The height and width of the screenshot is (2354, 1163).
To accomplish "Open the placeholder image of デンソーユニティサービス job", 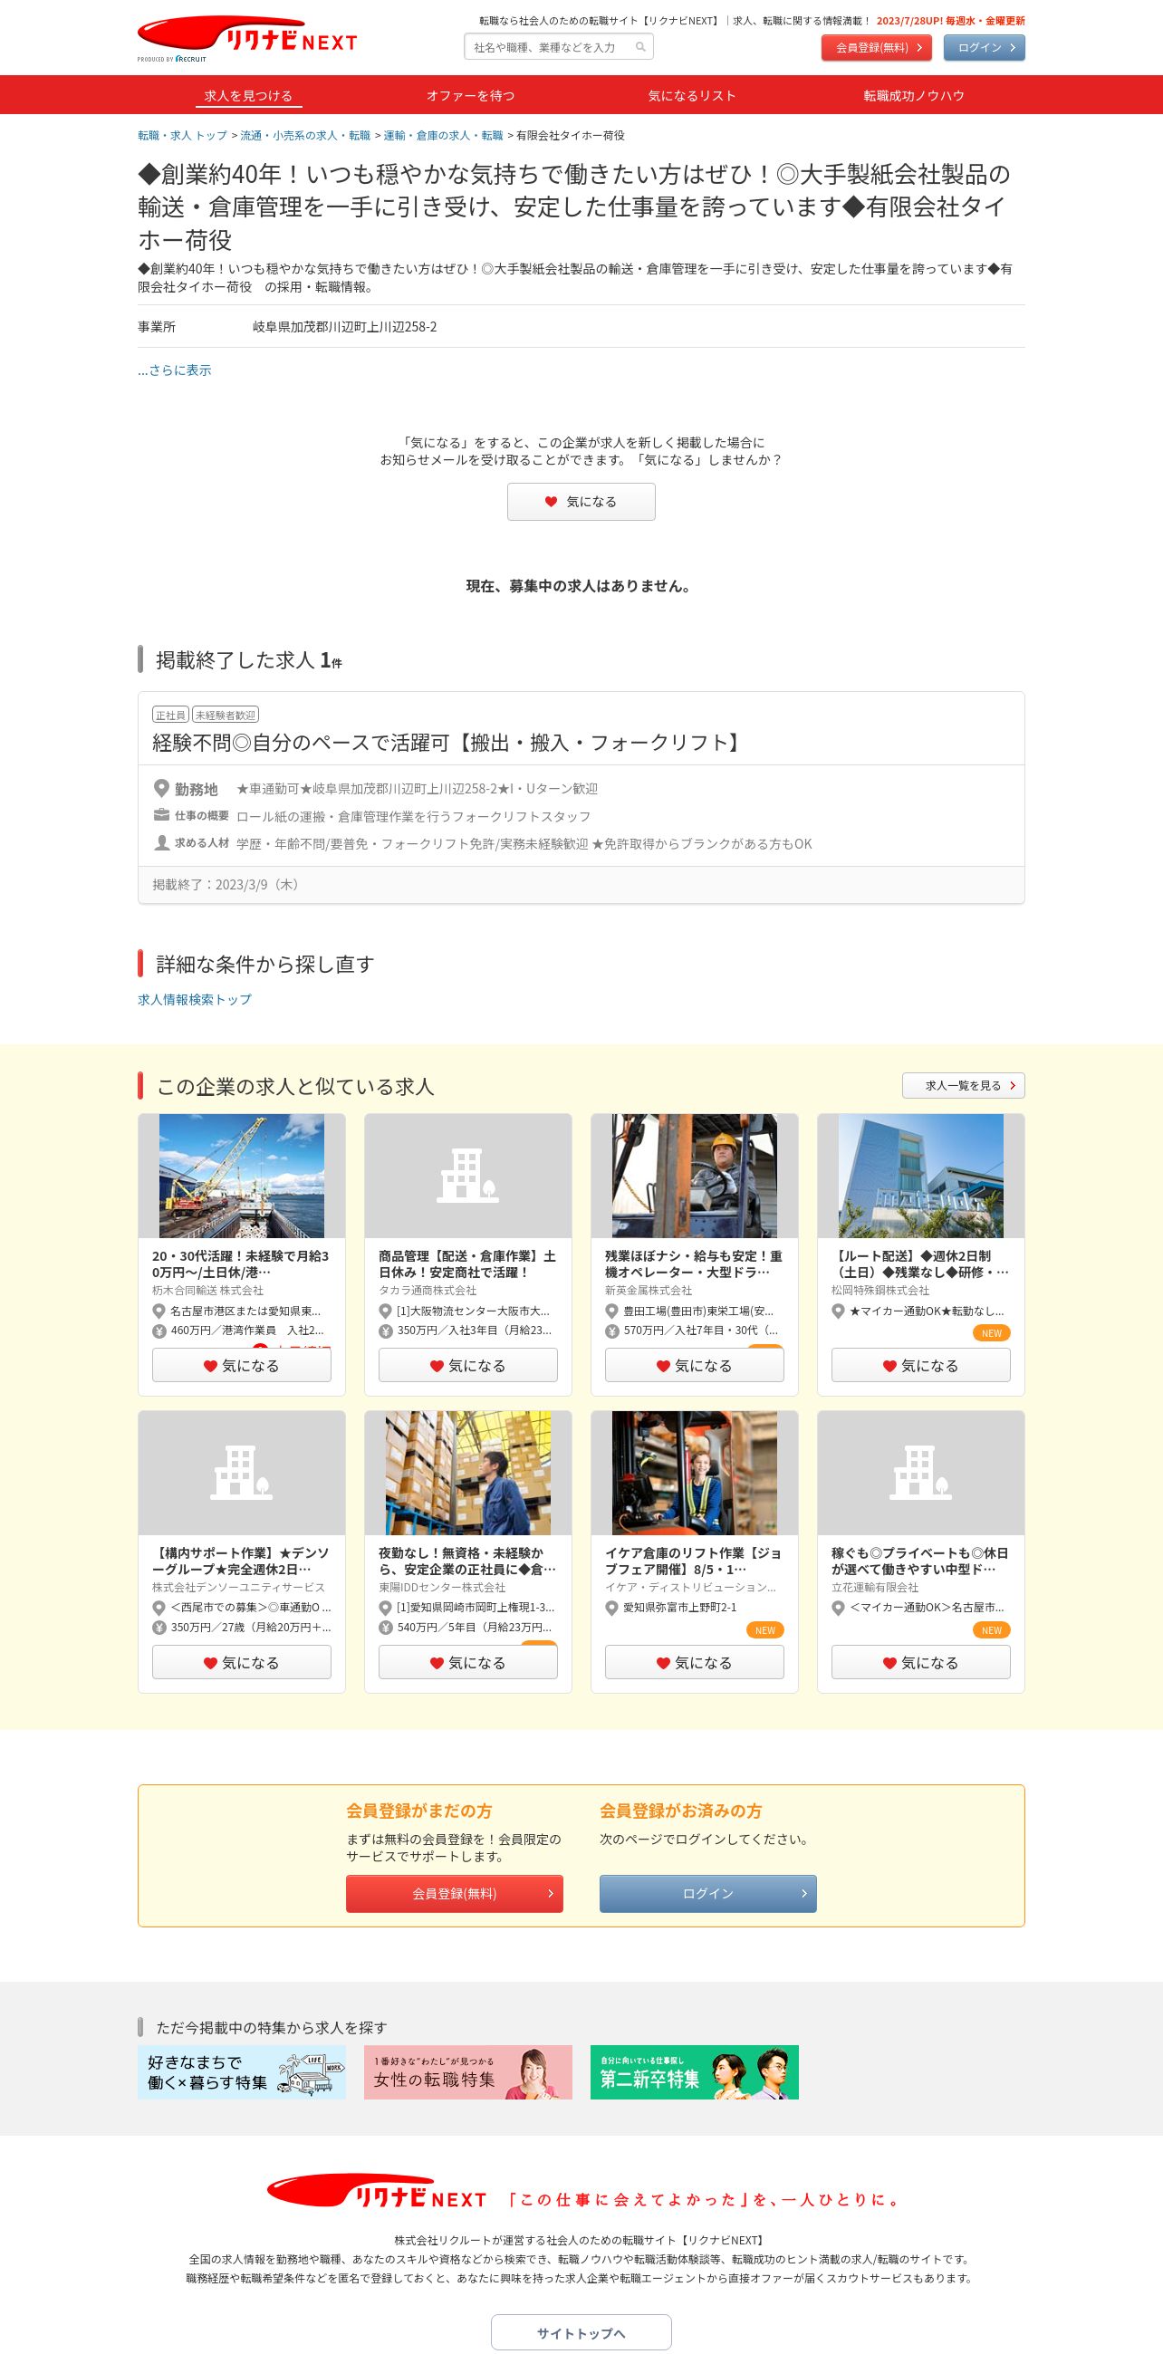I will [241, 1473].
